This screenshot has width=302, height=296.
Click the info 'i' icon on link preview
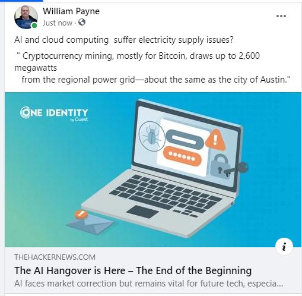[284, 247]
